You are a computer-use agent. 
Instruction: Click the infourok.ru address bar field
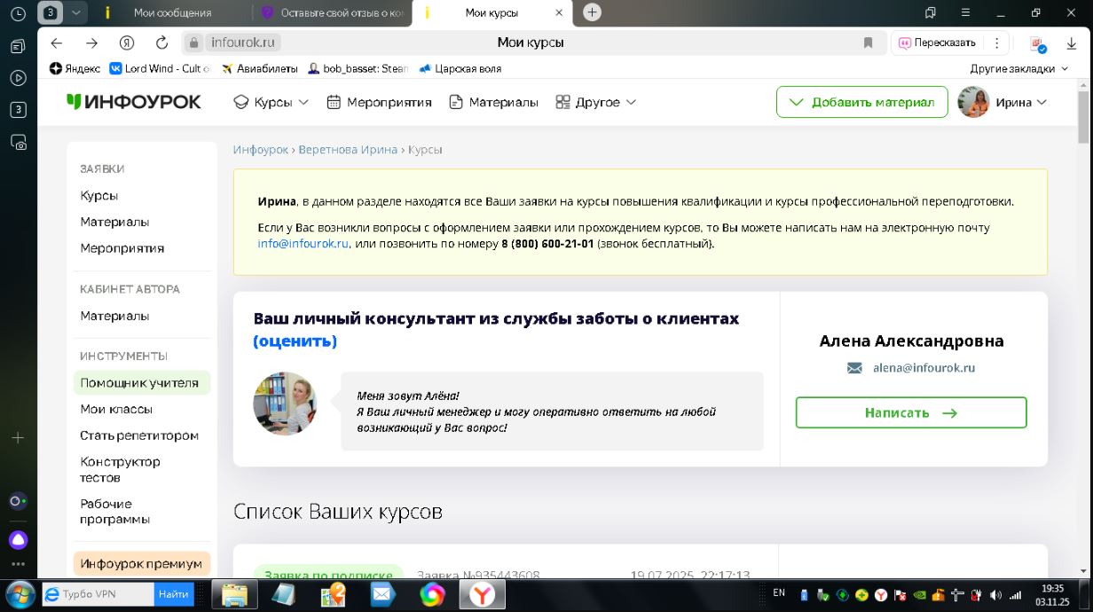532,43
